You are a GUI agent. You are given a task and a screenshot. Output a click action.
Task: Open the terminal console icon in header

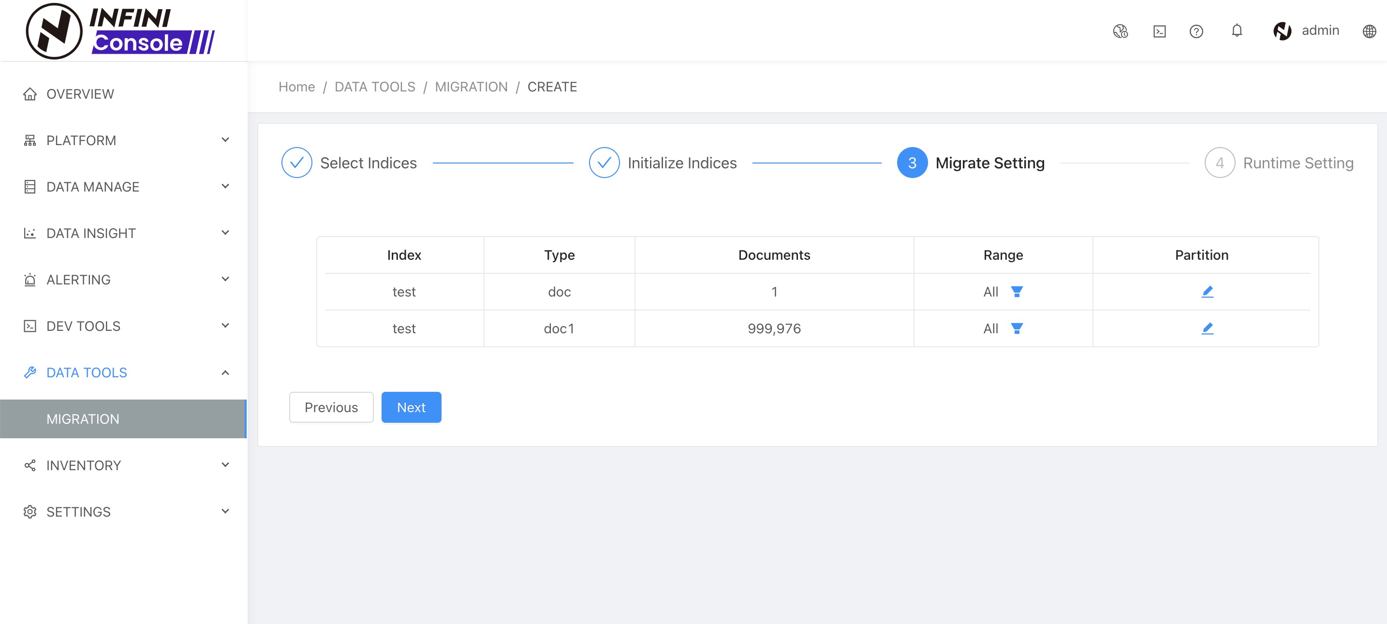tap(1159, 31)
